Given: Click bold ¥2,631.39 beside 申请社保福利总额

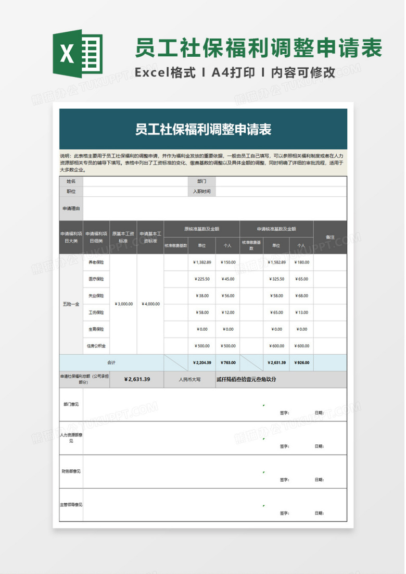Looking at the screenshot, I should pyautogui.click(x=137, y=380).
